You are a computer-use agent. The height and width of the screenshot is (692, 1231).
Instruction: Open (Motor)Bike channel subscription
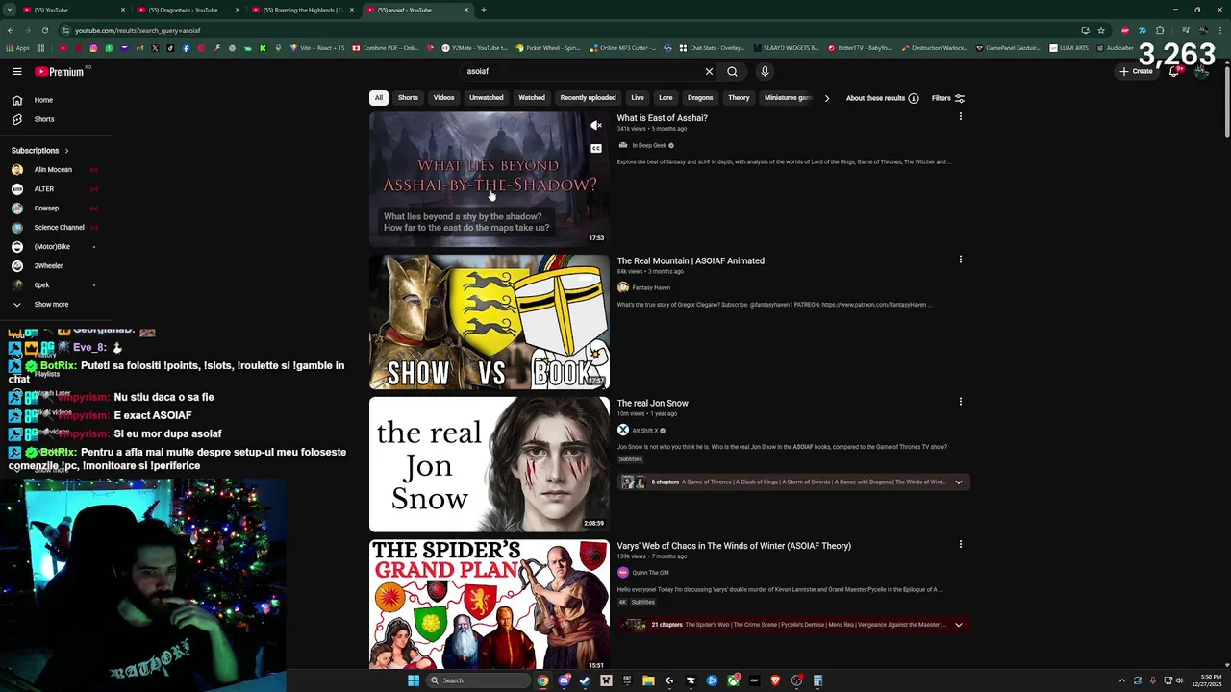pyautogui.click(x=54, y=247)
